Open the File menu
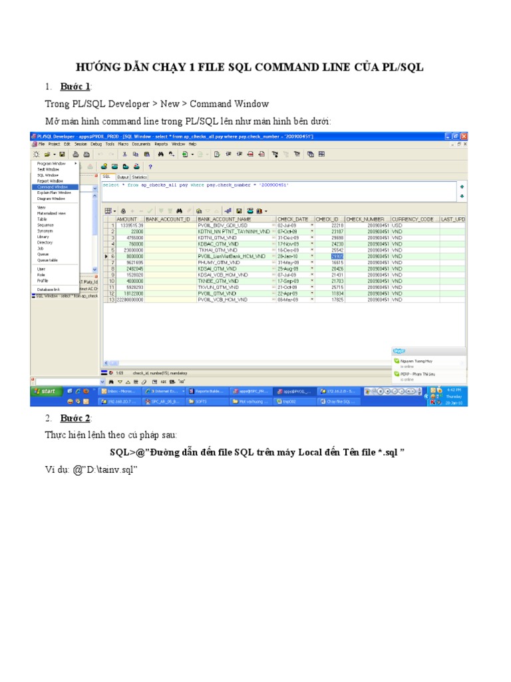Image resolution: width=511 pixels, height=682 pixels. coord(42,144)
